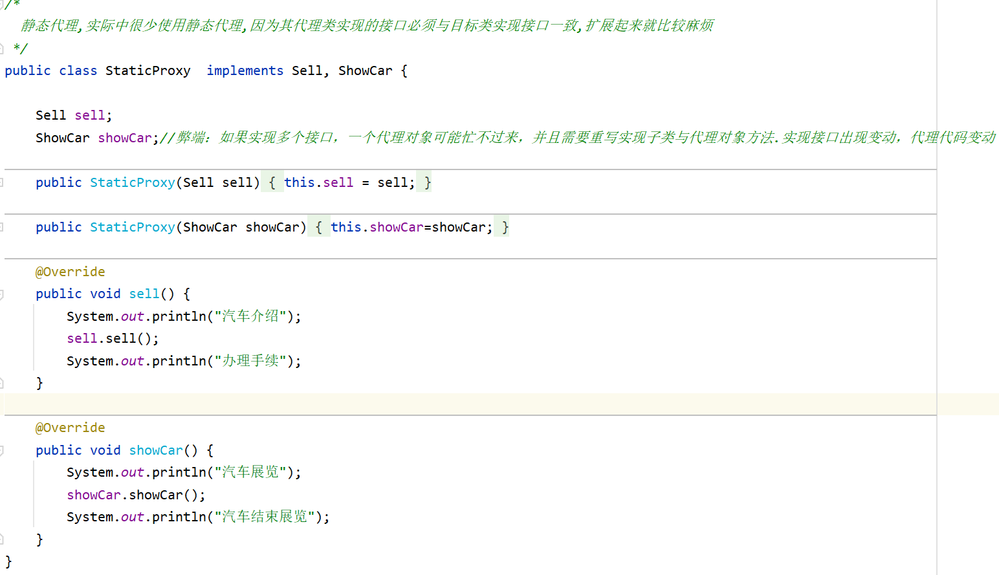Expand folded opening brace of StaticProxy(Sell sell) constructor

point(272,183)
